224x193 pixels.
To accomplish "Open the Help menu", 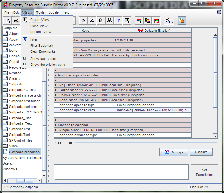I will click(66, 12).
